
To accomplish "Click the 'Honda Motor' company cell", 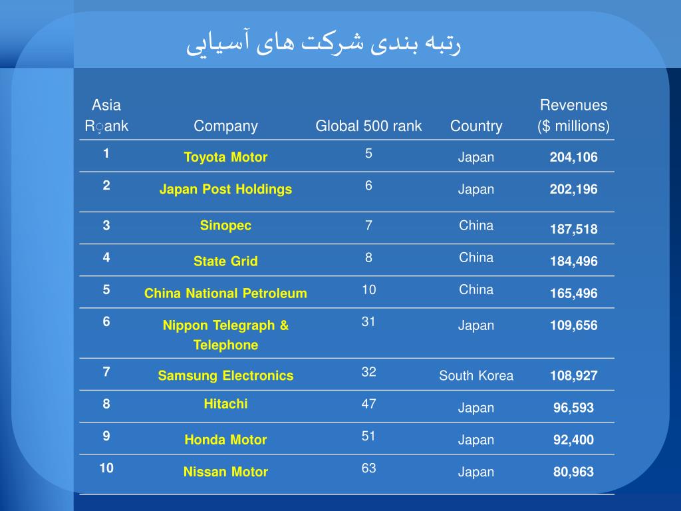I will click(x=225, y=440).
